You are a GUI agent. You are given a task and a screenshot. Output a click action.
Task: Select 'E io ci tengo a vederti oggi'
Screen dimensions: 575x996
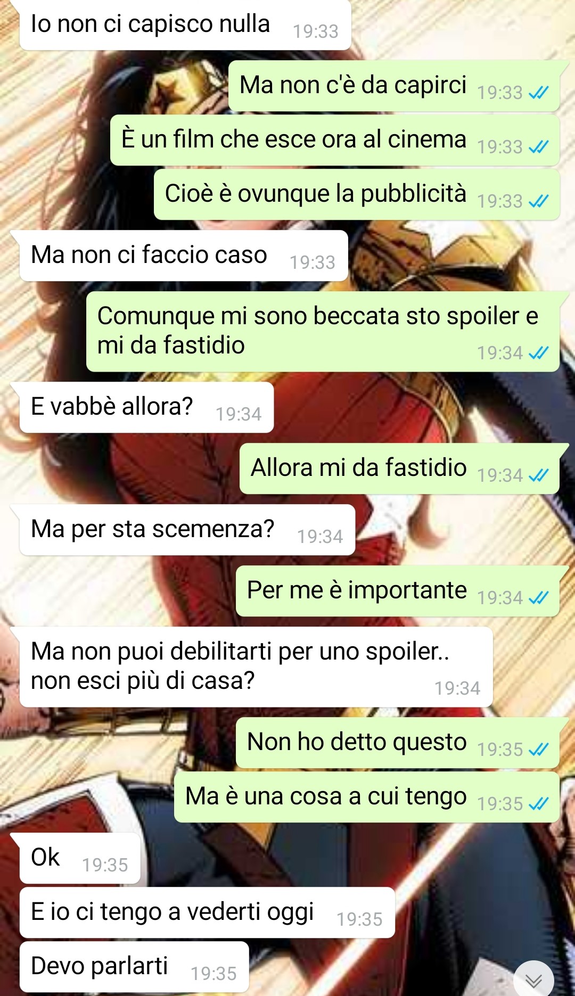(207, 912)
